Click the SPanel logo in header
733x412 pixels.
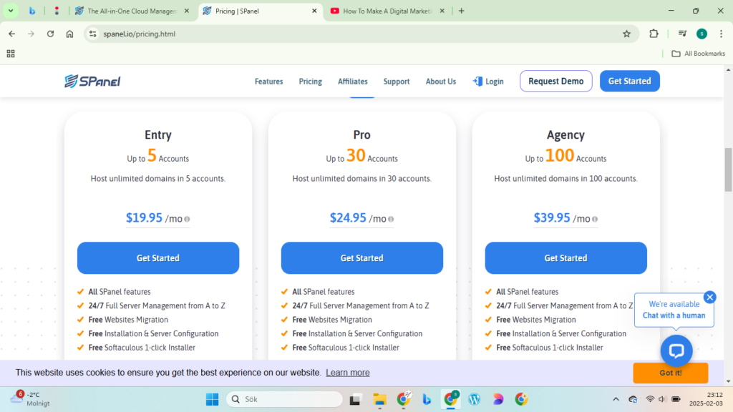[x=92, y=82]
